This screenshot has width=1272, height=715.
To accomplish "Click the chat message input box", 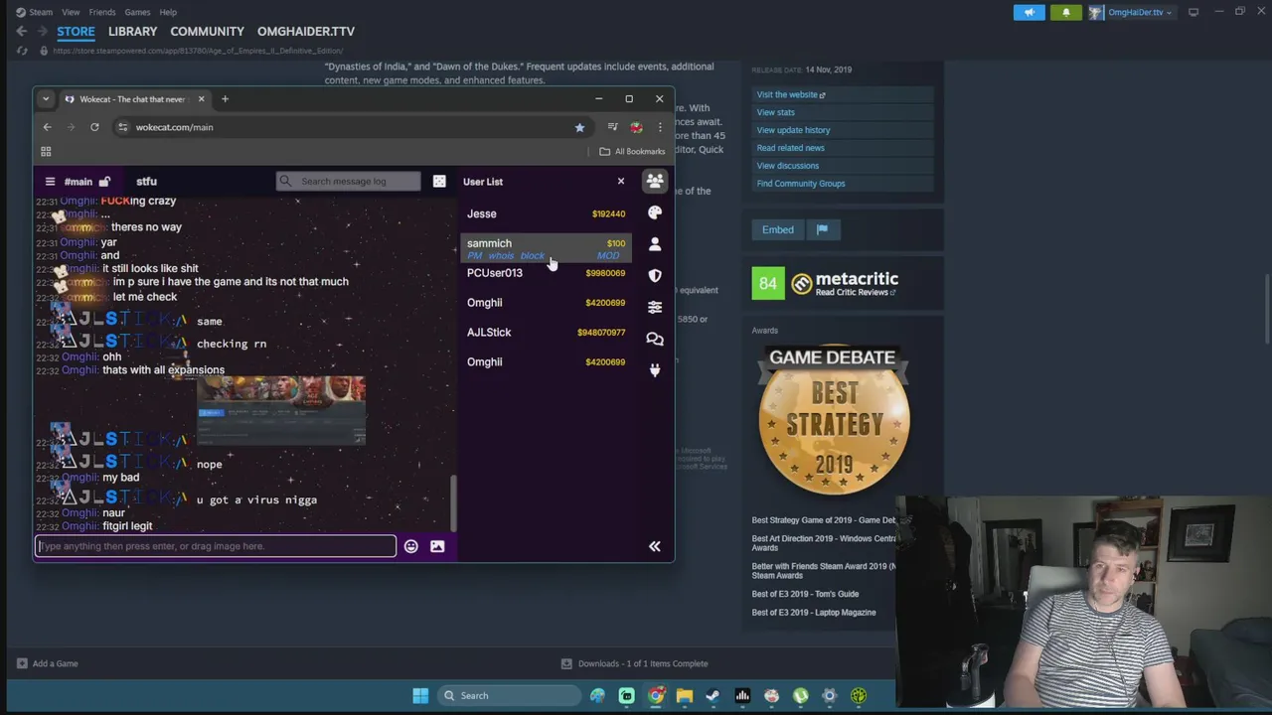I will click(216, 546).
